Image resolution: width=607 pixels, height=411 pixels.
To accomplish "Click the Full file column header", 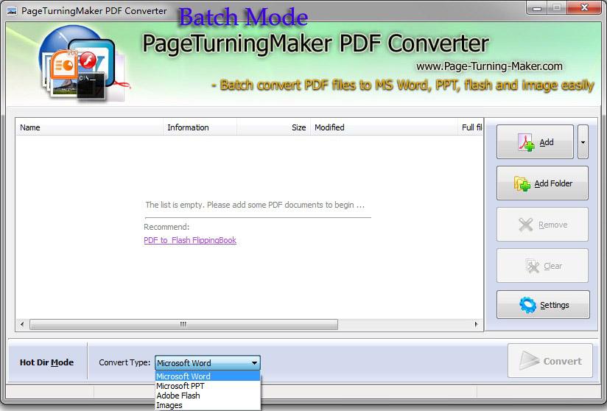I will pyautogui.click(x=470, y=127).
